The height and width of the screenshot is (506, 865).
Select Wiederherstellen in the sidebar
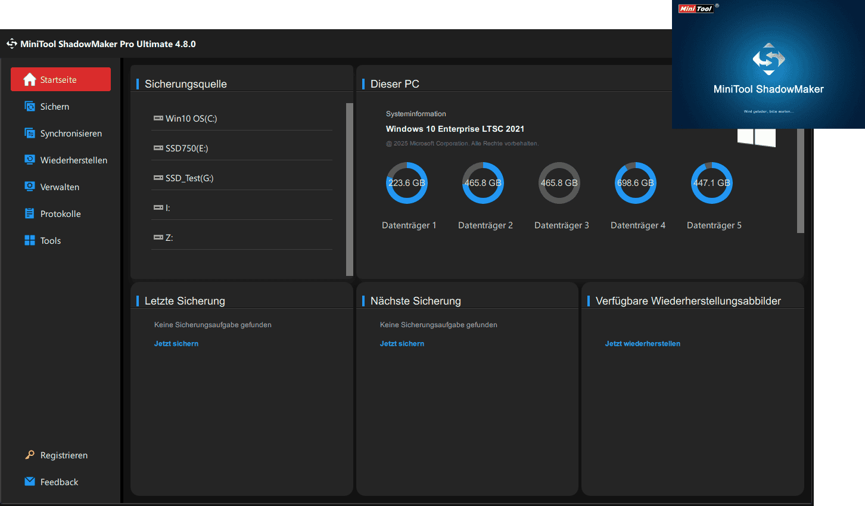61,160
